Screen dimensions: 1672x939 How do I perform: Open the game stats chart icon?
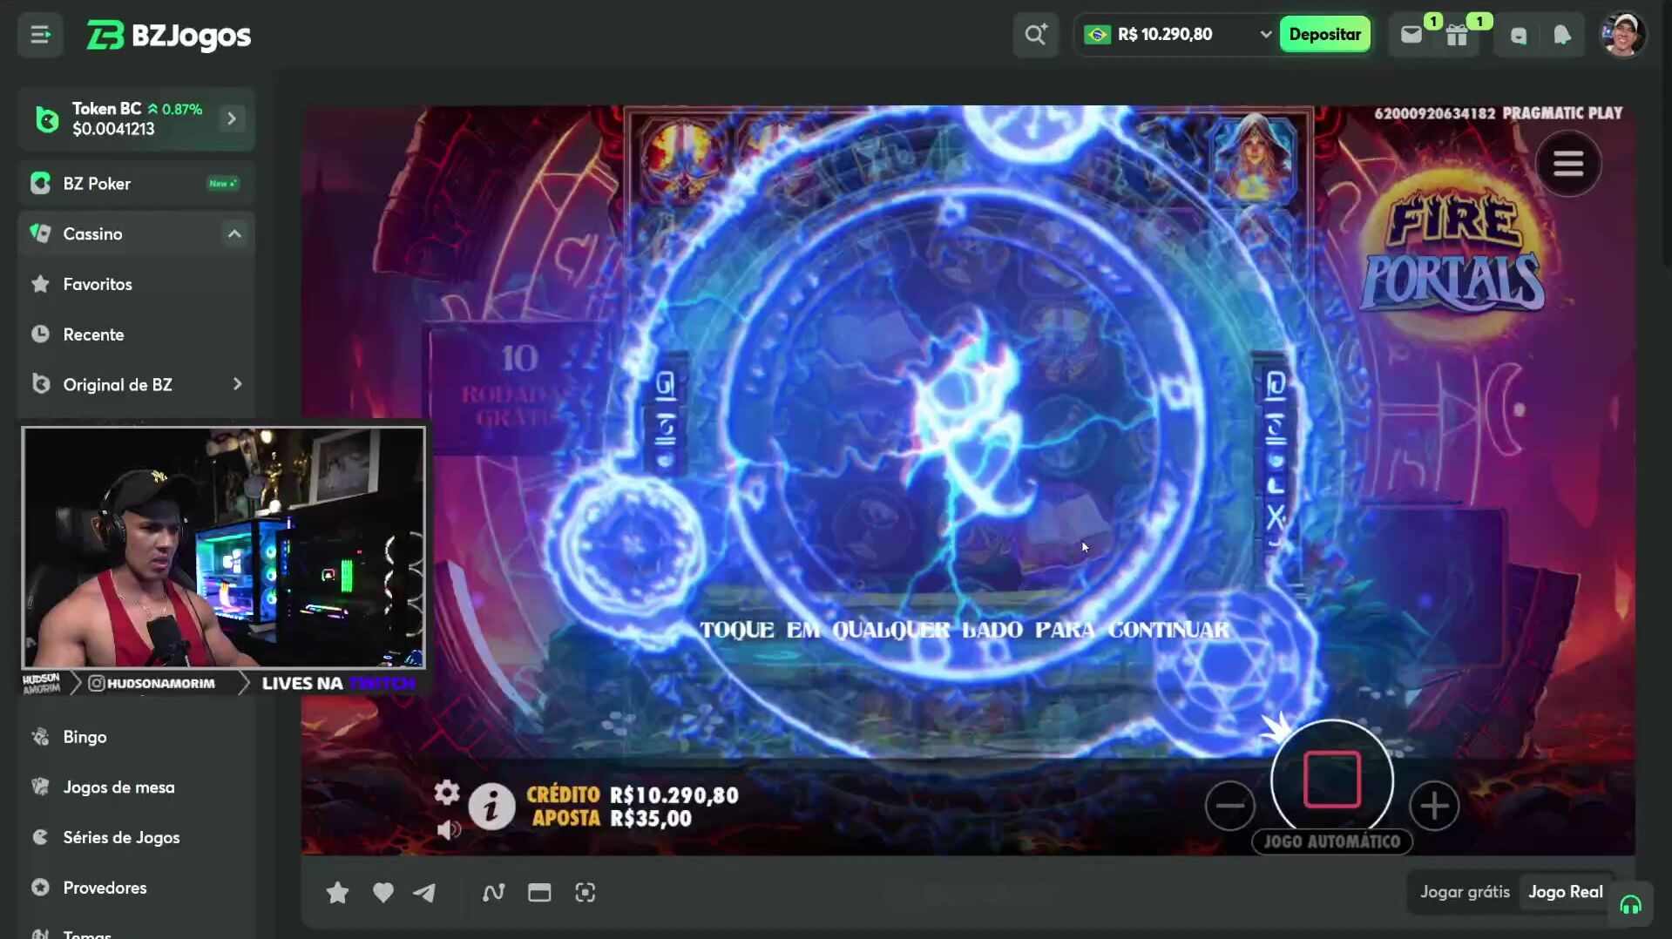[x=493, y=893]
